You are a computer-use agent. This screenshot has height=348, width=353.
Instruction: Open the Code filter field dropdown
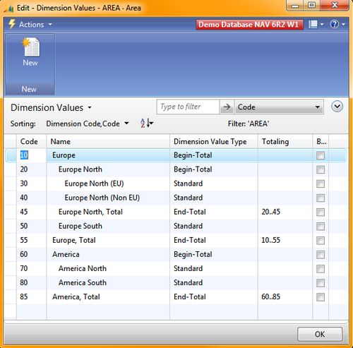point(279,107)
